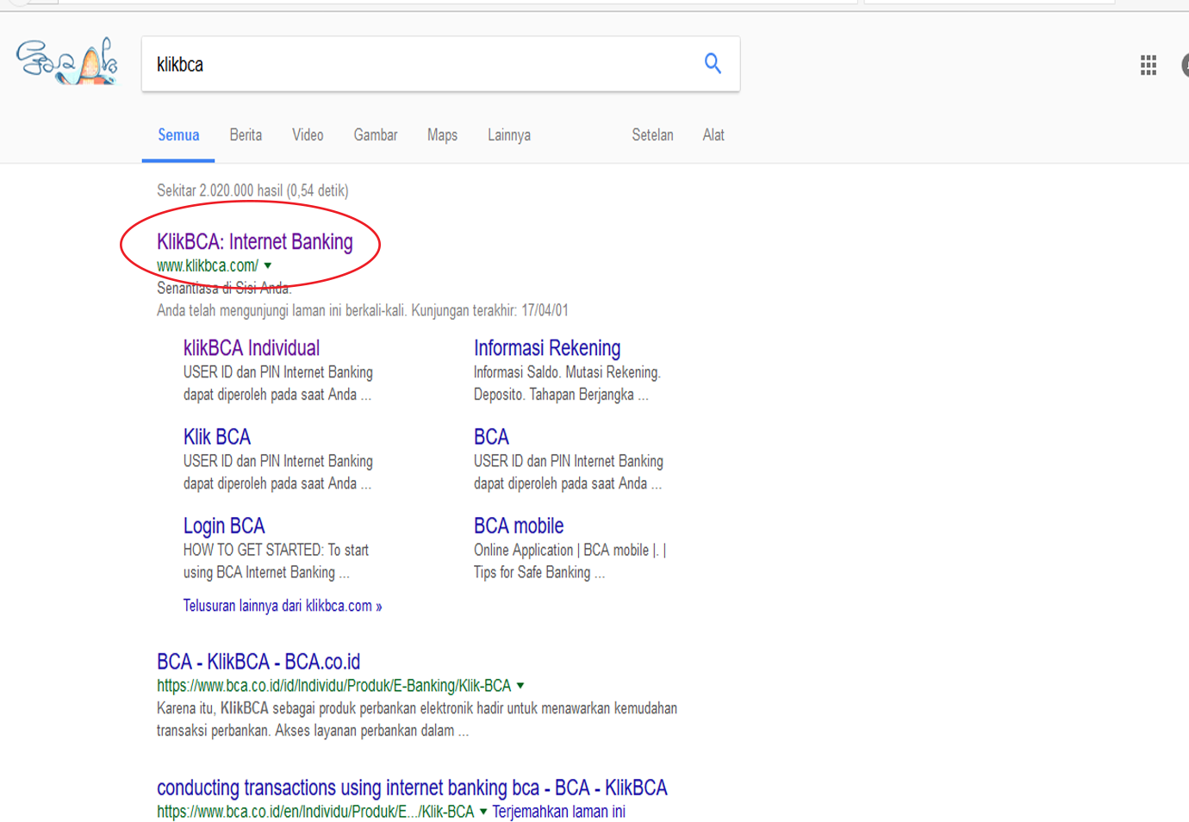Open the Setelan menu

[652, 135]
